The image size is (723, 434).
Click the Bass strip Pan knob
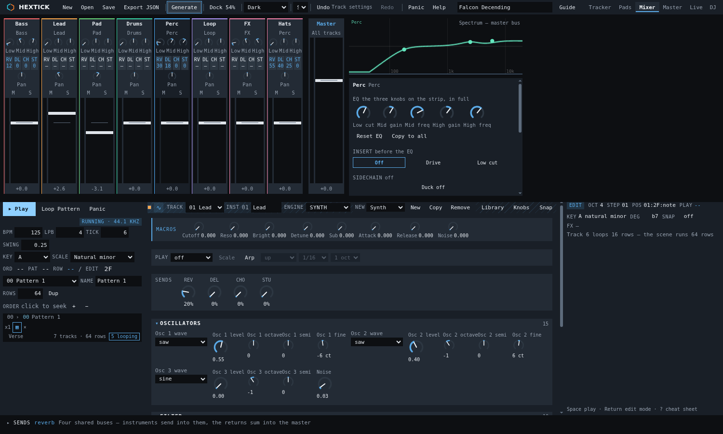coord(21,75)
